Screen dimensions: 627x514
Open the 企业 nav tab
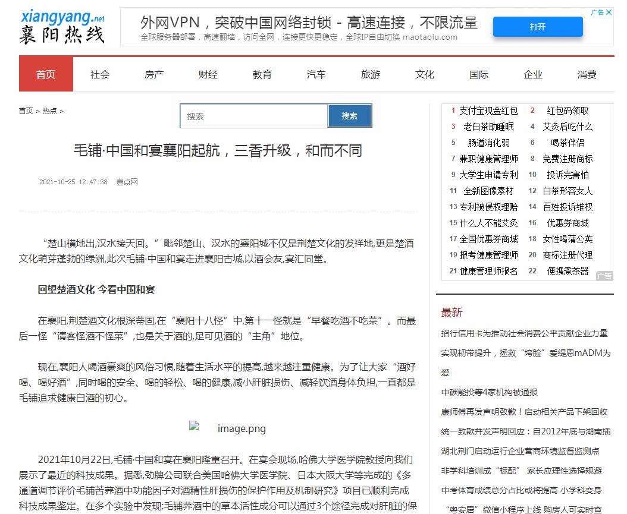point(533,74)
